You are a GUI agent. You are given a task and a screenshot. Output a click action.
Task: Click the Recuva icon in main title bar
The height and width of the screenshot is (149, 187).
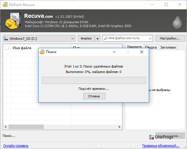pos(5,5)
